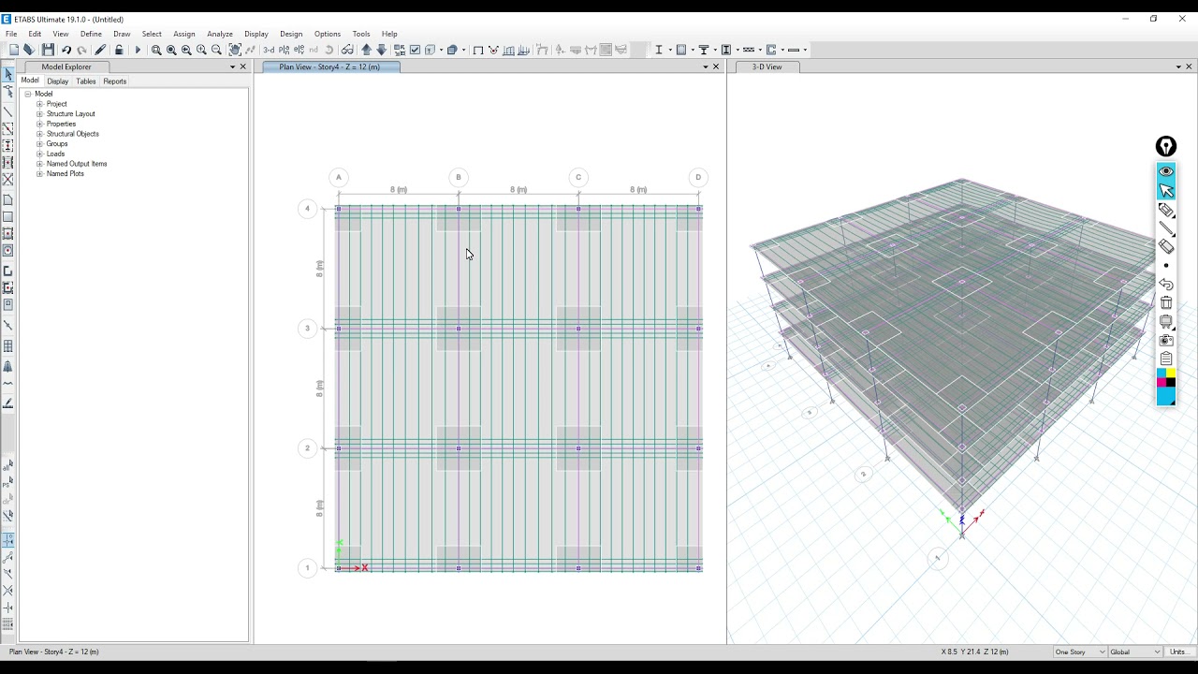
Task: Collapse the Model root node
Action: click(x=28, y=94)
